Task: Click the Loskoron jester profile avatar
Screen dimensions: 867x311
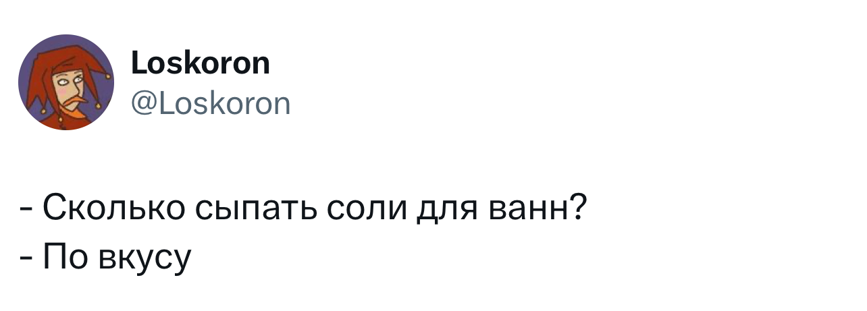Action: [66, 82]
